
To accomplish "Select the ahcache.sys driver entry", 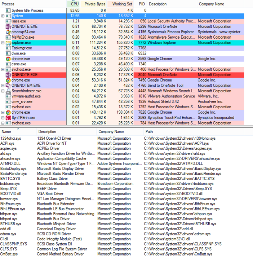I will click(122, 159).
